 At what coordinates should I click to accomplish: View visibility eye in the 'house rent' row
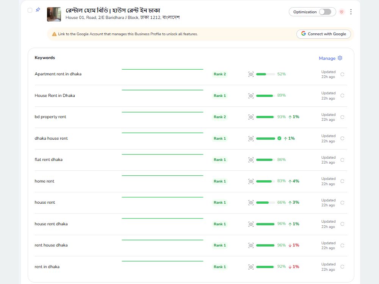tap(251, 202)
